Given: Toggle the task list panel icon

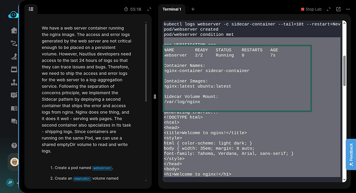Looking at the screenshot, I should (x=31, y=9).
